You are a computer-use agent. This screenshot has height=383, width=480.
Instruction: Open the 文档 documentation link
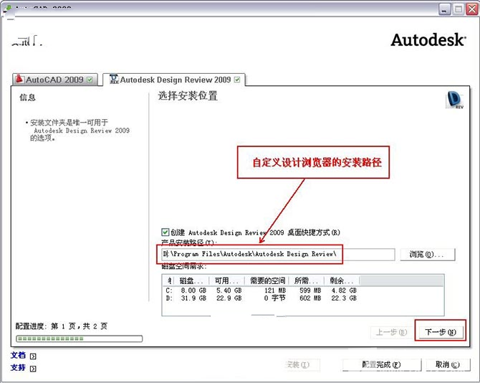(x=18, y=355)
